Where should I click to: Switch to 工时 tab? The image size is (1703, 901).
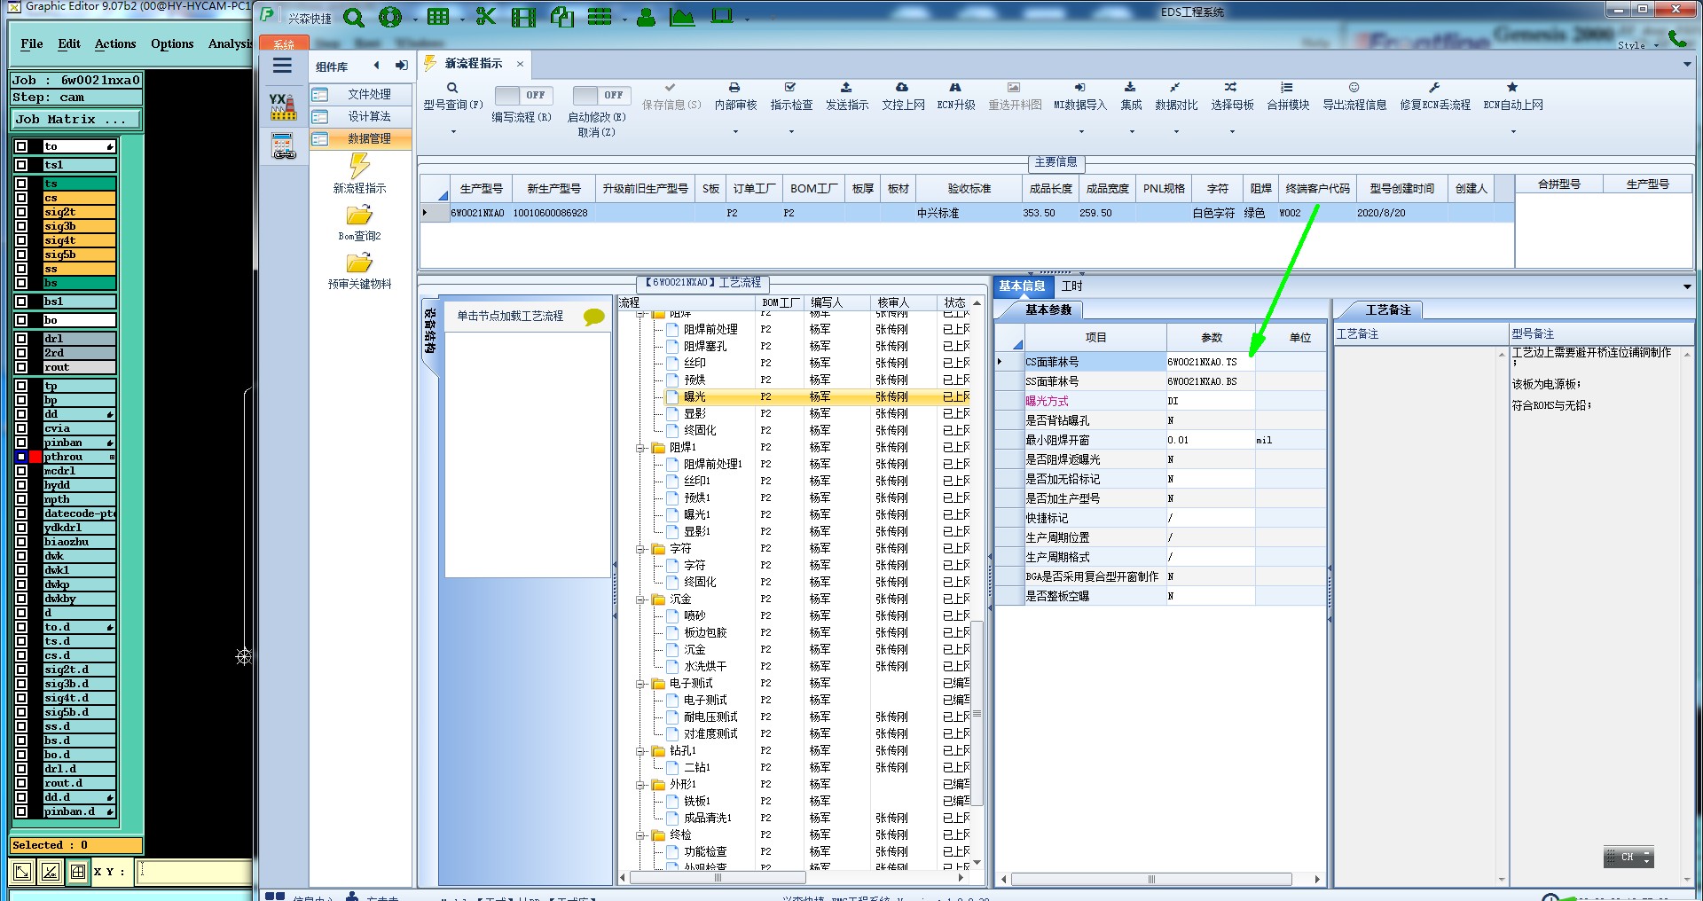(1071, 286)
